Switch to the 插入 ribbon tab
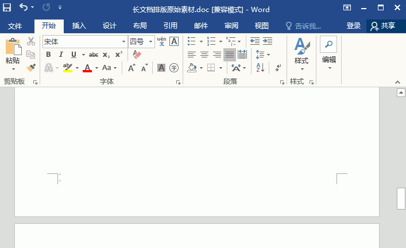406x248 pixels. [79, 26]
